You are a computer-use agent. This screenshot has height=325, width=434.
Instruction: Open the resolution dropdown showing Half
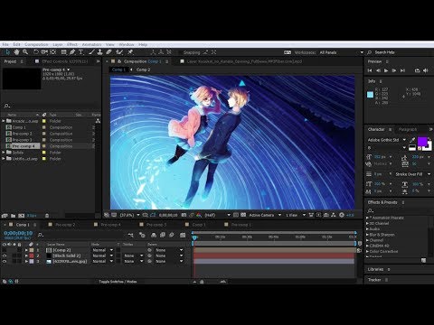pos(217,215)
